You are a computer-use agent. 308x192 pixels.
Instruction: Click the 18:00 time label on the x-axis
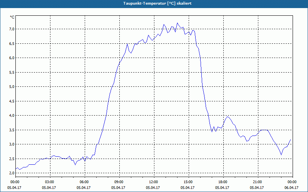click(224, 182)
